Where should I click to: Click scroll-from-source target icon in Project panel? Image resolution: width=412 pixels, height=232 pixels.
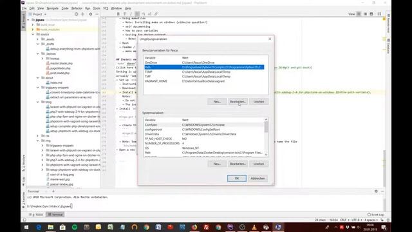[x=76, y=14]
